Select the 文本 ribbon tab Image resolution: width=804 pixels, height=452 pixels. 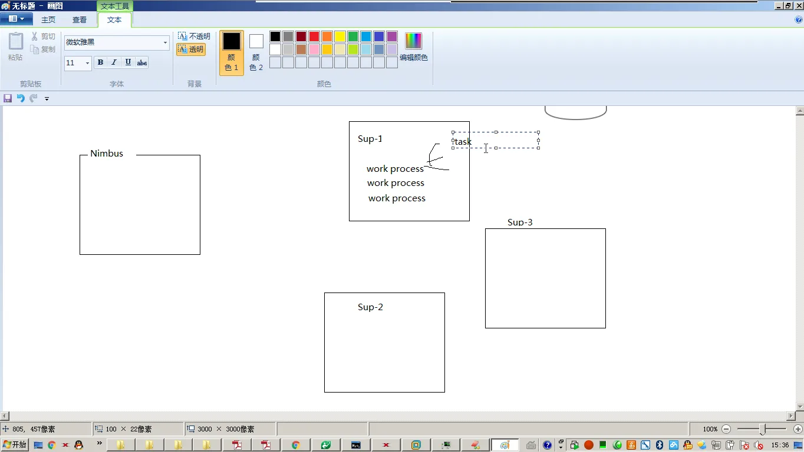click(114, 20)
